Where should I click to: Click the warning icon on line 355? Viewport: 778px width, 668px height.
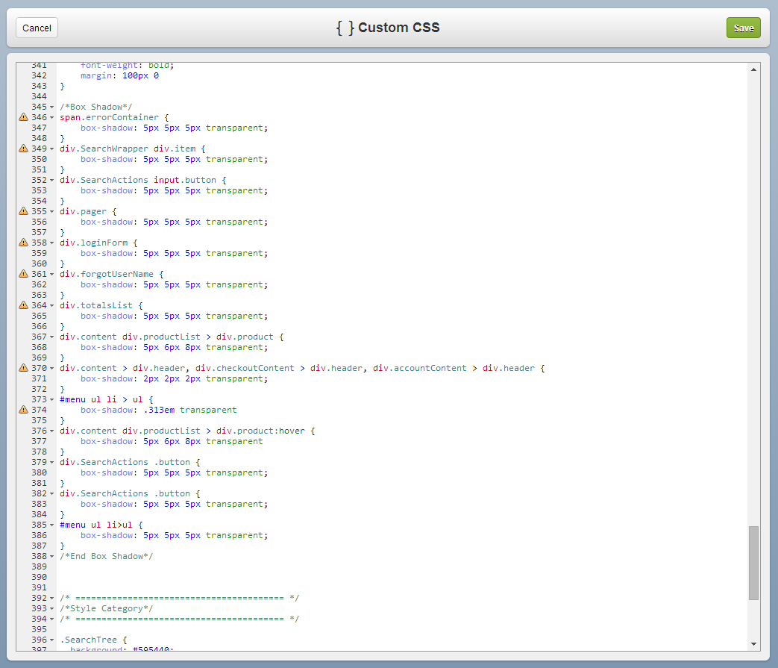pyautogui.click(x=23, y=211)
